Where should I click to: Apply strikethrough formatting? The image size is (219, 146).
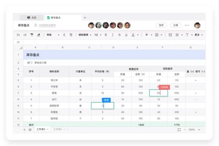[x=119, y=35]
